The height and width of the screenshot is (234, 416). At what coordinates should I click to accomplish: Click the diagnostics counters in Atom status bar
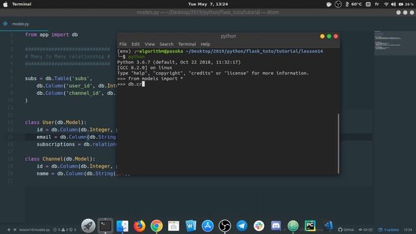point(65,229)
